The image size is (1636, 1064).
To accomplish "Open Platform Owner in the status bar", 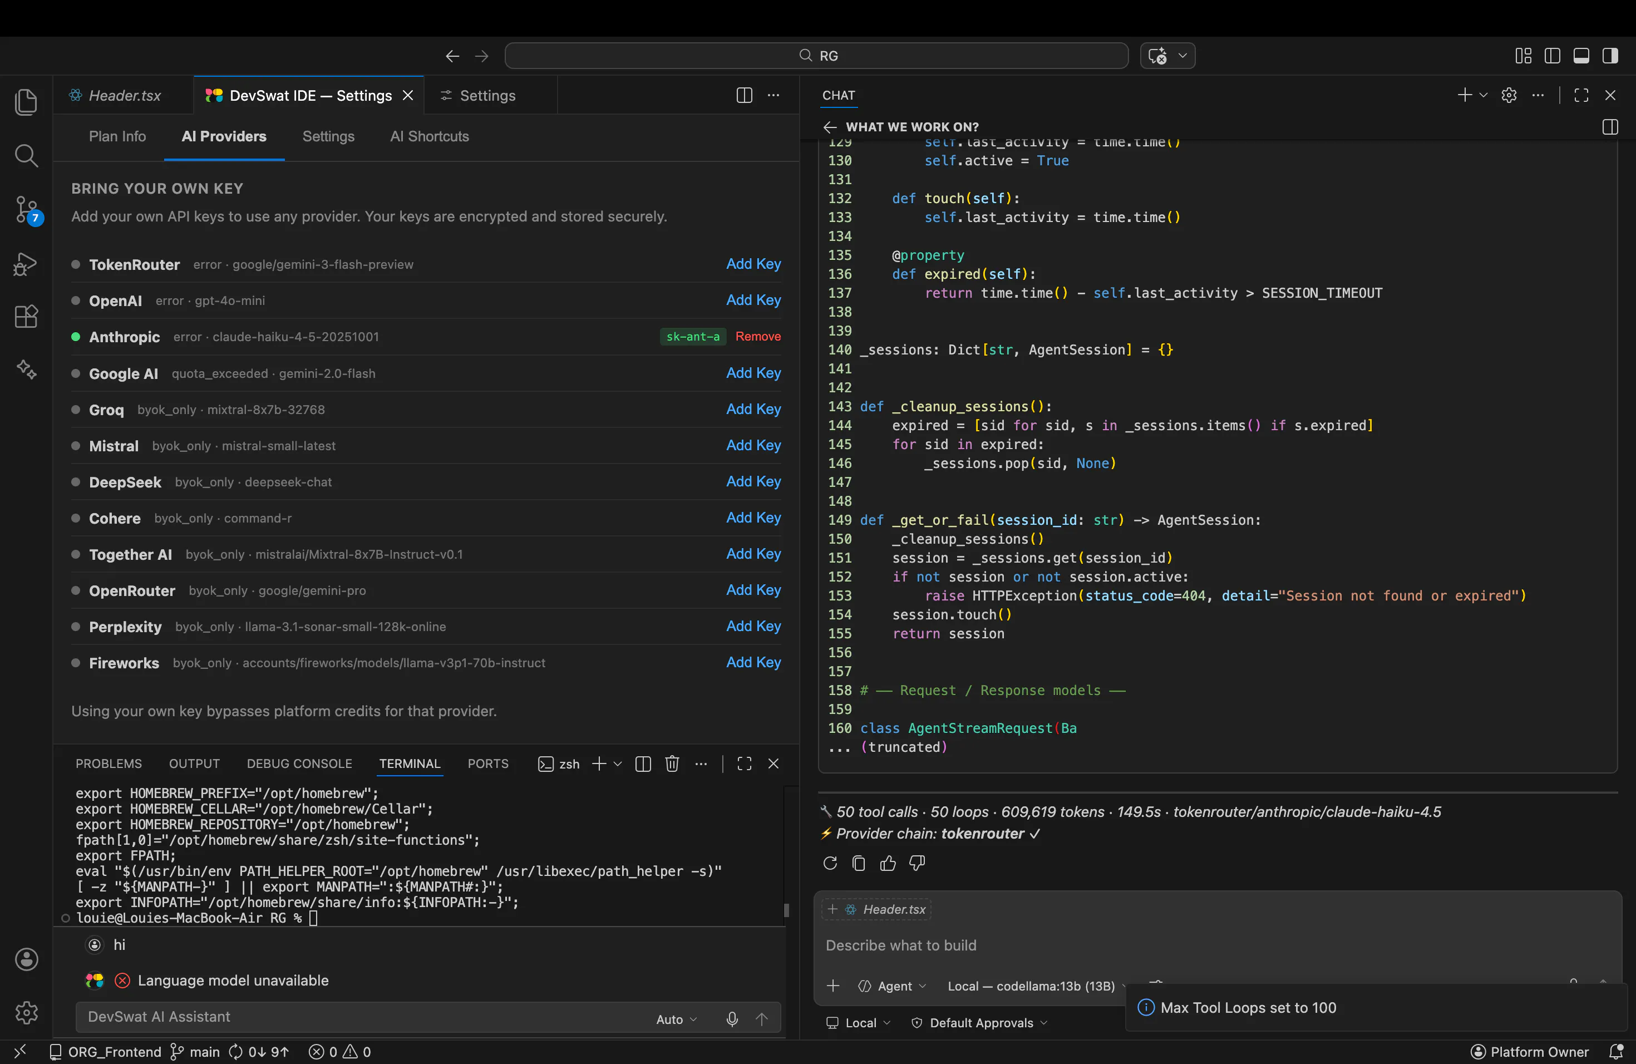I will [x=1530, y=1052].
